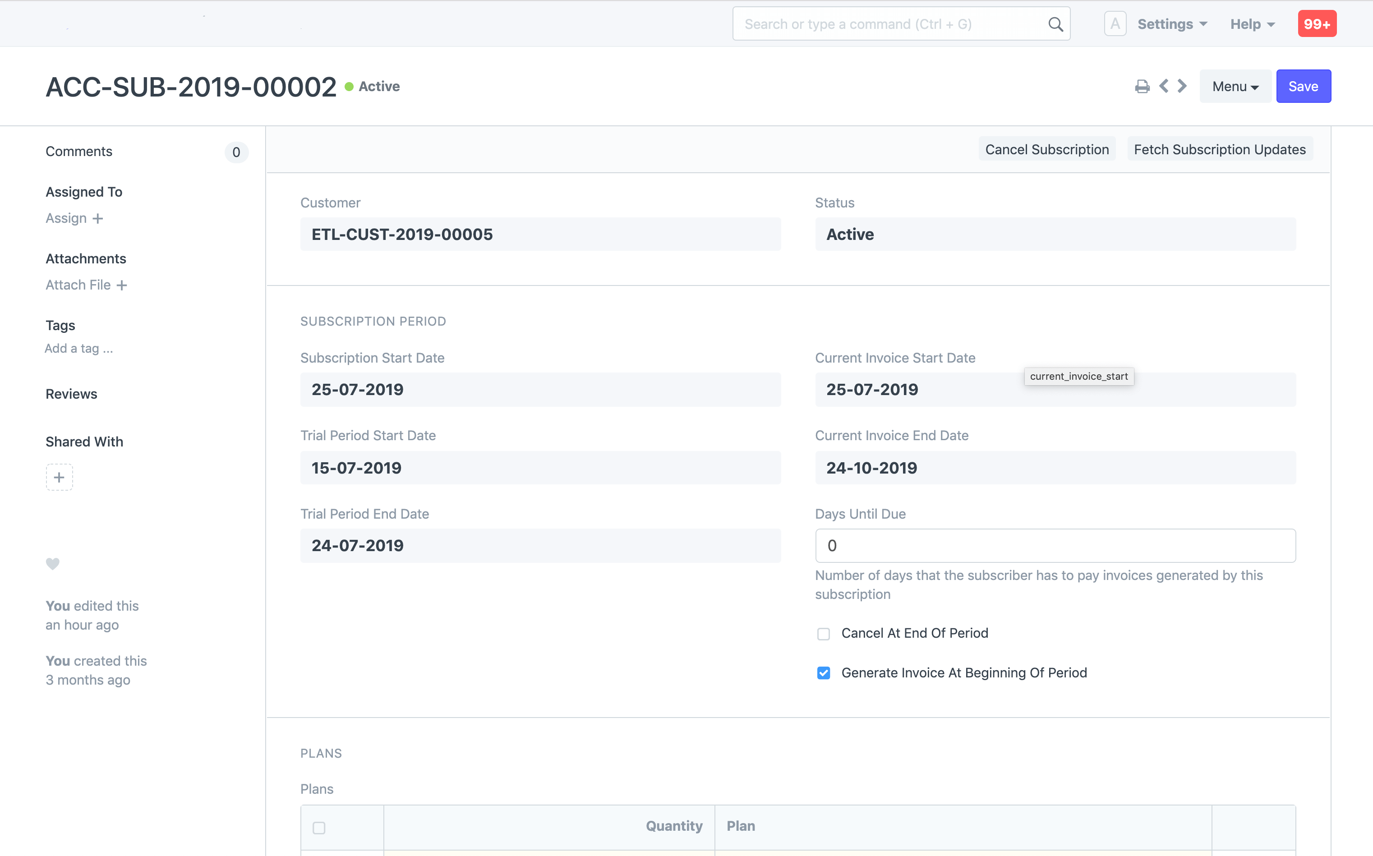Enable Cancel At End Of Period
Image resolution: width=1373 pixels, height=856 pixels.
click(x=824, y=634)
